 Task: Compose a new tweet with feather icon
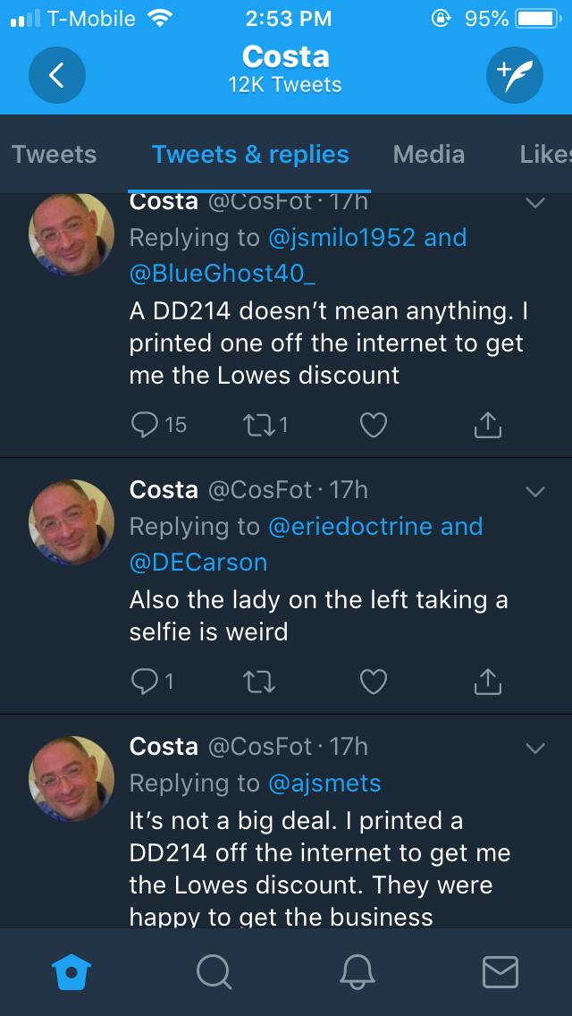[514, 75]
